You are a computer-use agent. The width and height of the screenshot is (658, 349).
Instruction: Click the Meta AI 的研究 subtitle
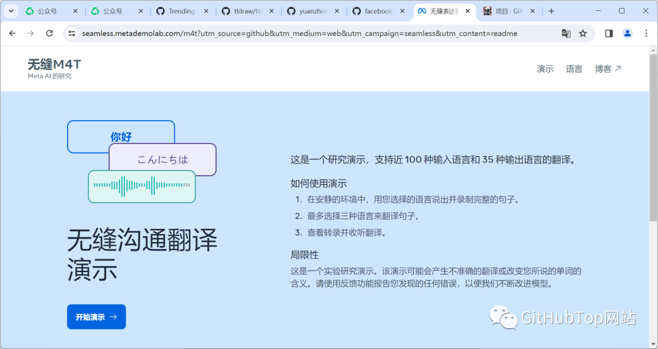(49, 76)
